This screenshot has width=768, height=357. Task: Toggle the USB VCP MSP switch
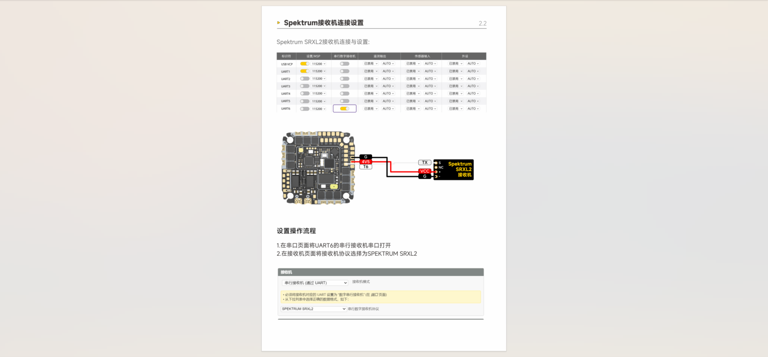305,64
